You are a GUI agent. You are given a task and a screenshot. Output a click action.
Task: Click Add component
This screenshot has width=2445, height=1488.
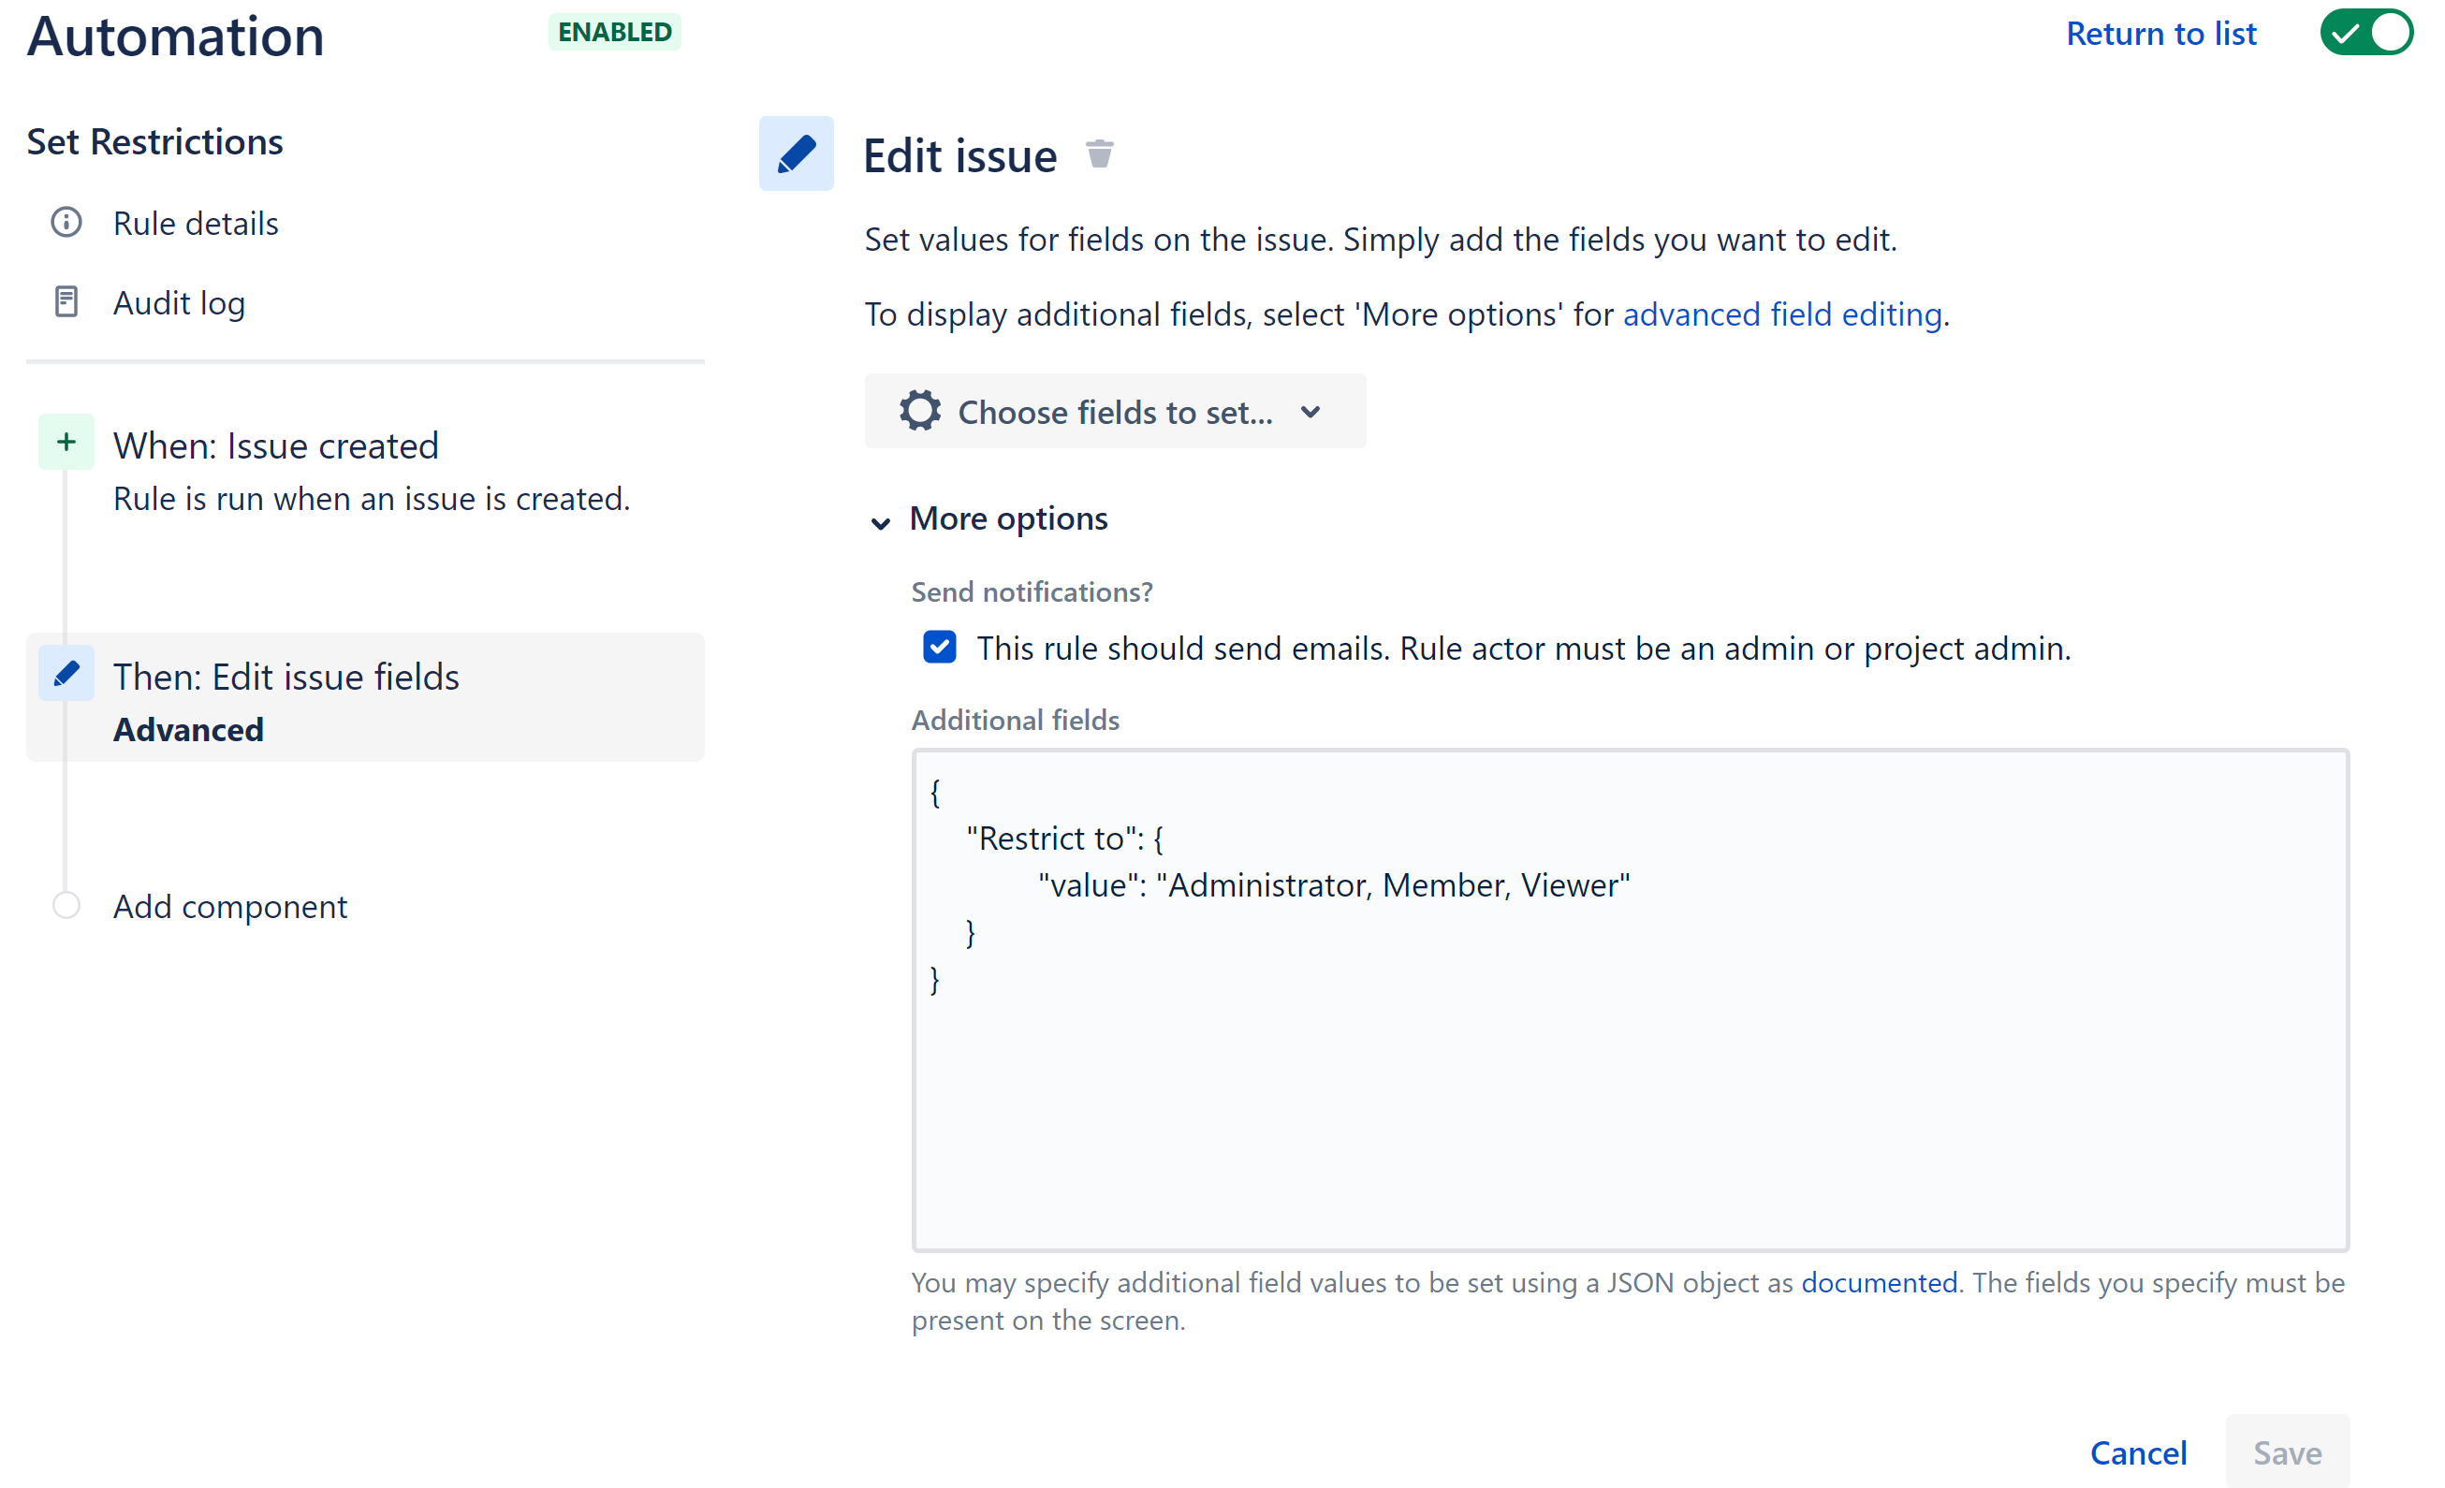230,907
